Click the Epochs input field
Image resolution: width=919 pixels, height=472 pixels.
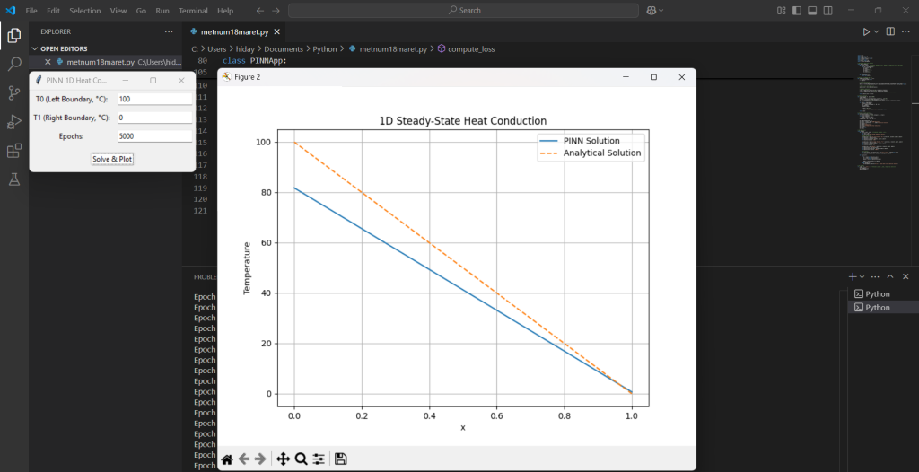click(154, 136)
